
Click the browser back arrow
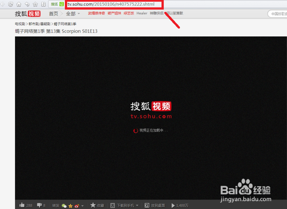tap(2, 4)
